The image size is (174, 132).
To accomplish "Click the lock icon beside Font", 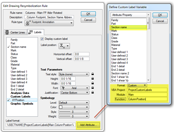I will pos(93,88).
